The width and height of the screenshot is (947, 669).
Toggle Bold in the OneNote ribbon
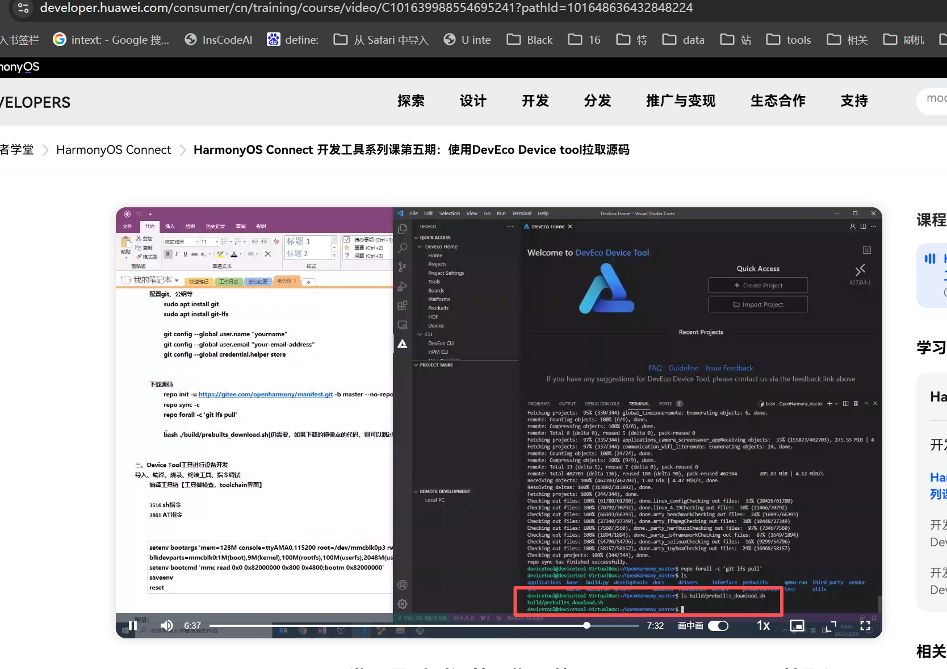[167, 254]
